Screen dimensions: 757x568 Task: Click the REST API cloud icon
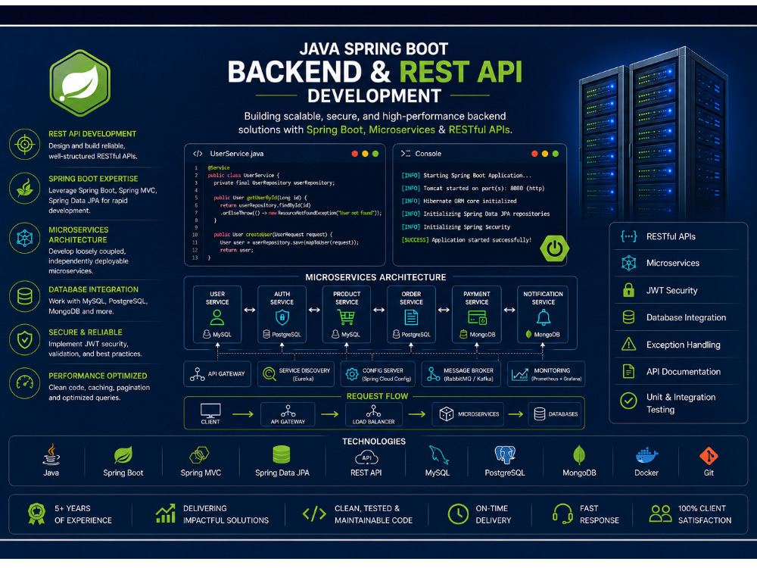366,457
